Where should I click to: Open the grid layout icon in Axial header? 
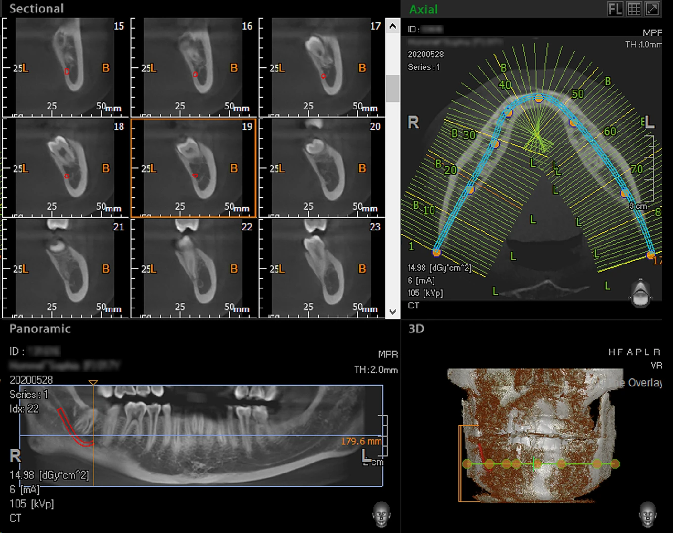tap(634, 9)
